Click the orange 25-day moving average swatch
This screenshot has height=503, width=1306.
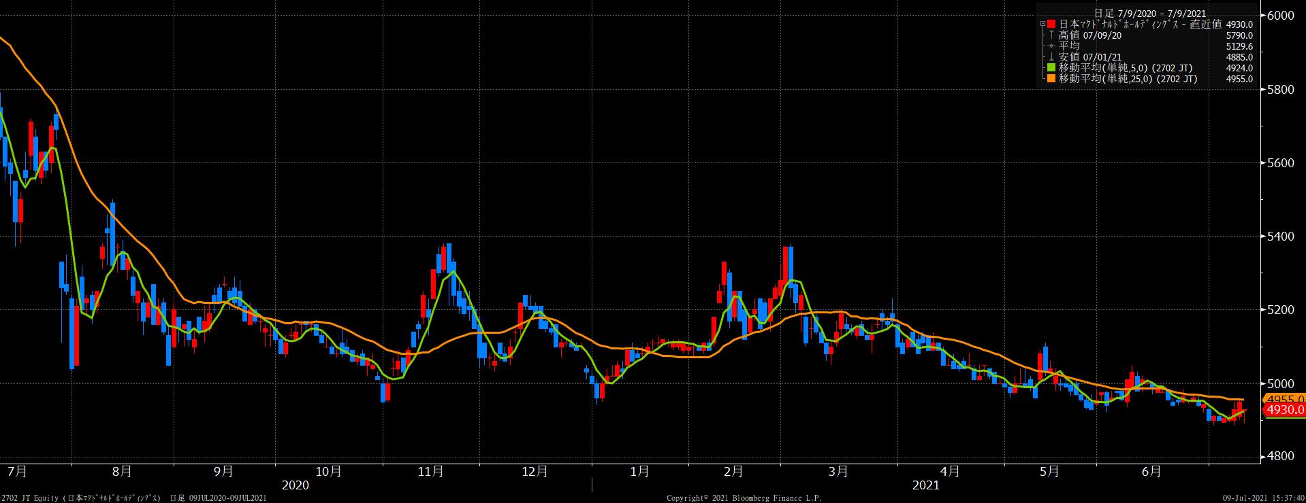click(x=1051, y=79)
